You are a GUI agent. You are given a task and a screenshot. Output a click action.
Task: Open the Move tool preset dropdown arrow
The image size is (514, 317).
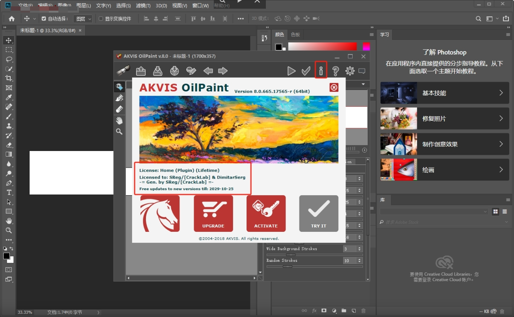[34, 19]
